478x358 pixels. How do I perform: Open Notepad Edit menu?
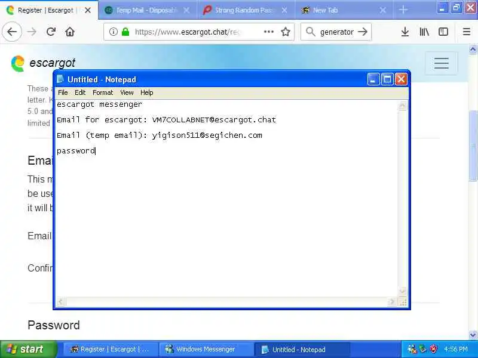coord(80,92)
